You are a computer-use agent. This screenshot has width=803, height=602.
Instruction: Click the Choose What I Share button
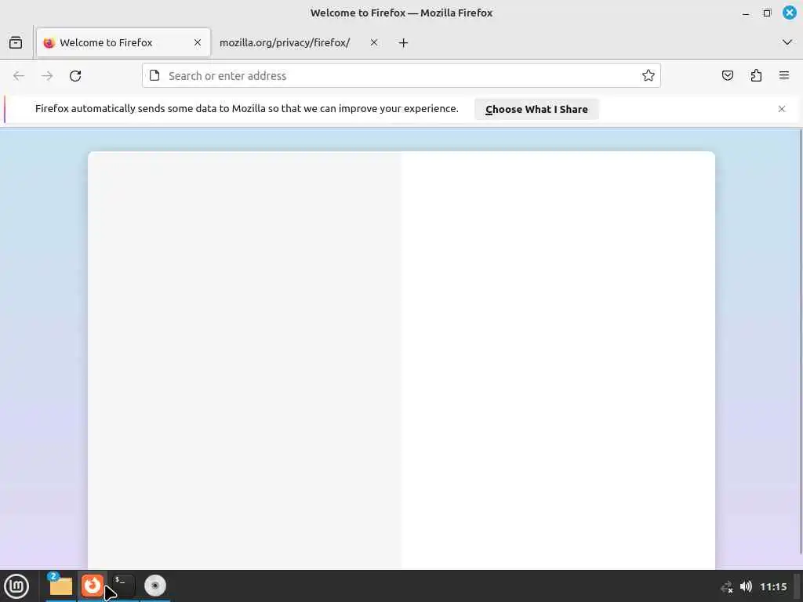coord(536,109)
